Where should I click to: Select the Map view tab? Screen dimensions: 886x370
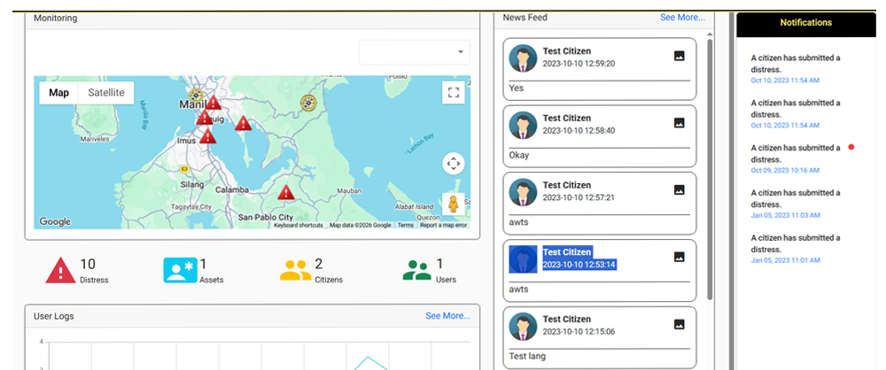(x=58, y=93)
